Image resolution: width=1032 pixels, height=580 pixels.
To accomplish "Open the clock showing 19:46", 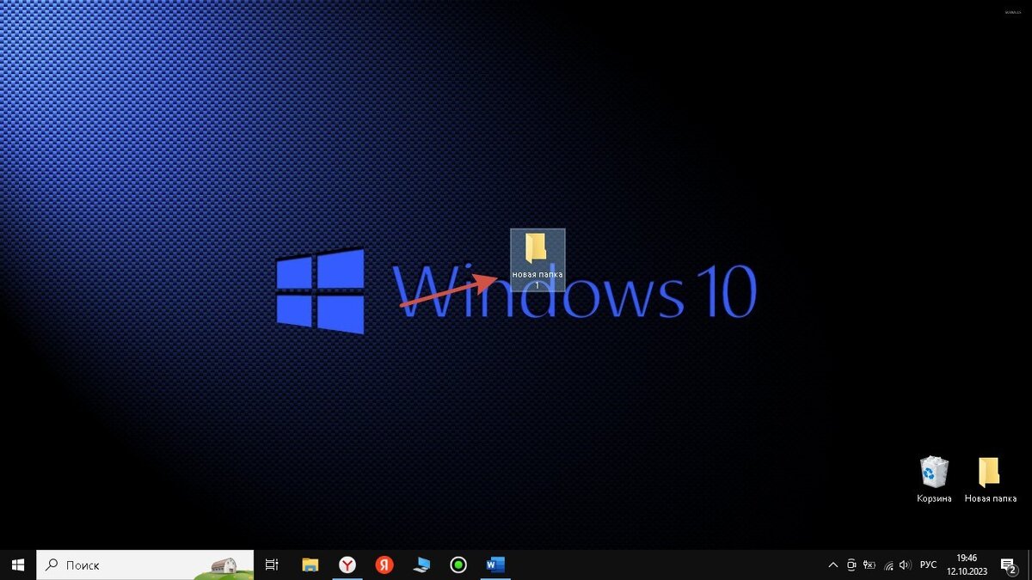I will coord(967,565).
